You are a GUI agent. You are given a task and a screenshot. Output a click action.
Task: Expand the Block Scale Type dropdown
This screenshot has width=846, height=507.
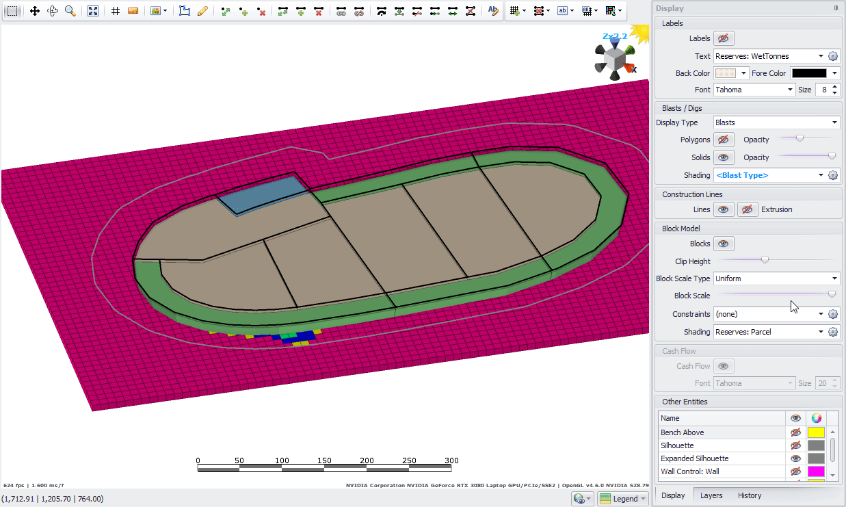[x=776, y=278]
